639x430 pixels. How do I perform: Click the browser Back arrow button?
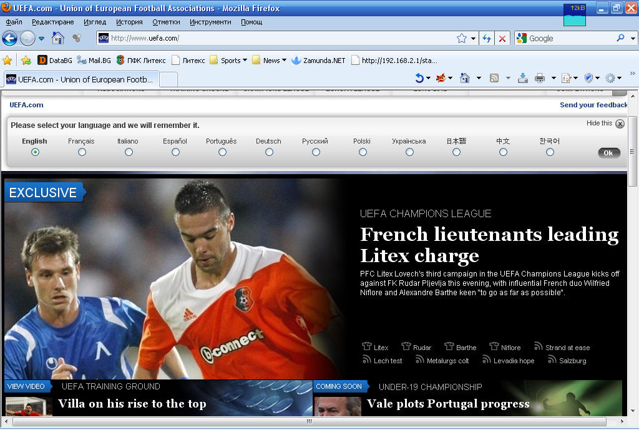tap(9, 38)
